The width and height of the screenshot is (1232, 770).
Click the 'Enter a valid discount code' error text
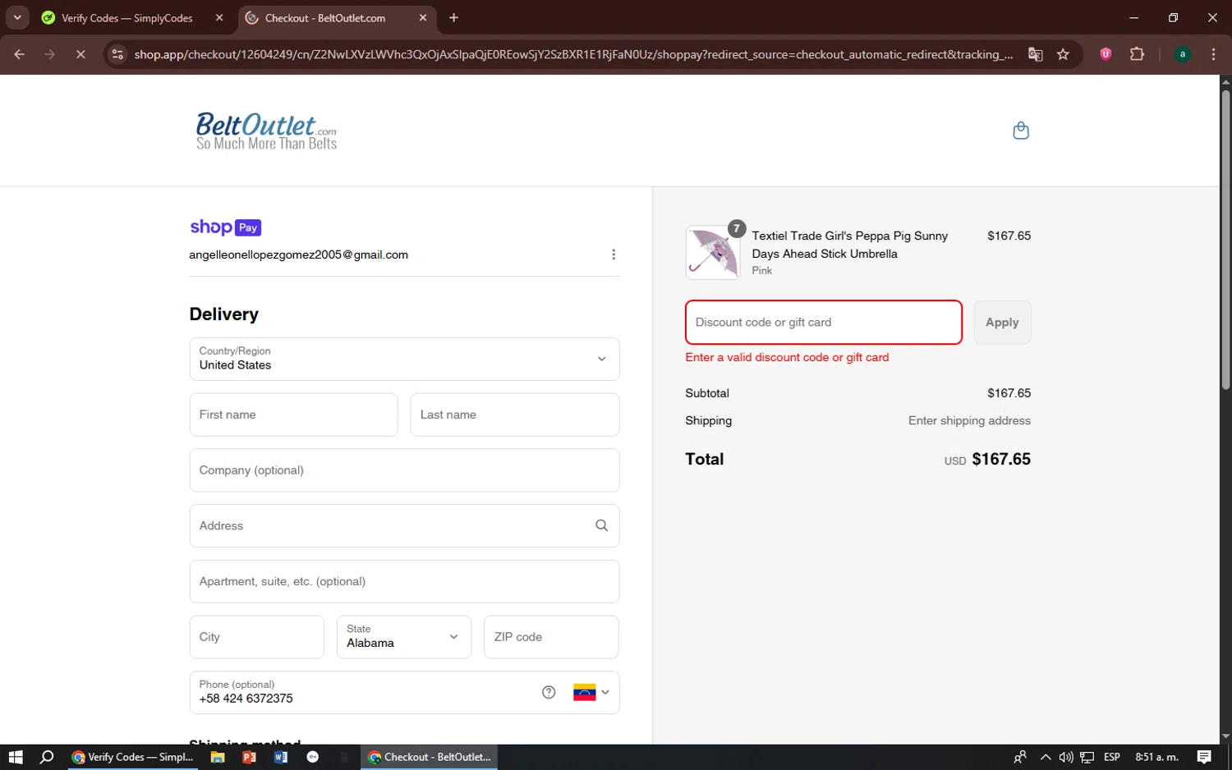click(x=787, y=357)
